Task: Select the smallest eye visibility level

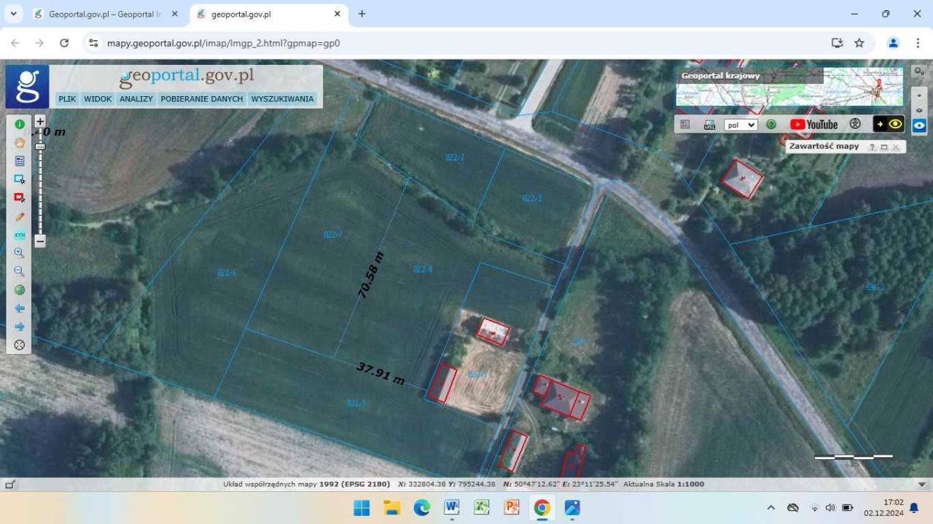Action: (919, 95)
